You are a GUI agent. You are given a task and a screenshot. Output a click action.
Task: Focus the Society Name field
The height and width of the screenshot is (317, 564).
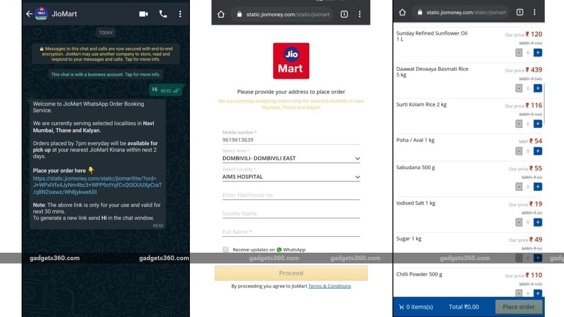(291, 213)
